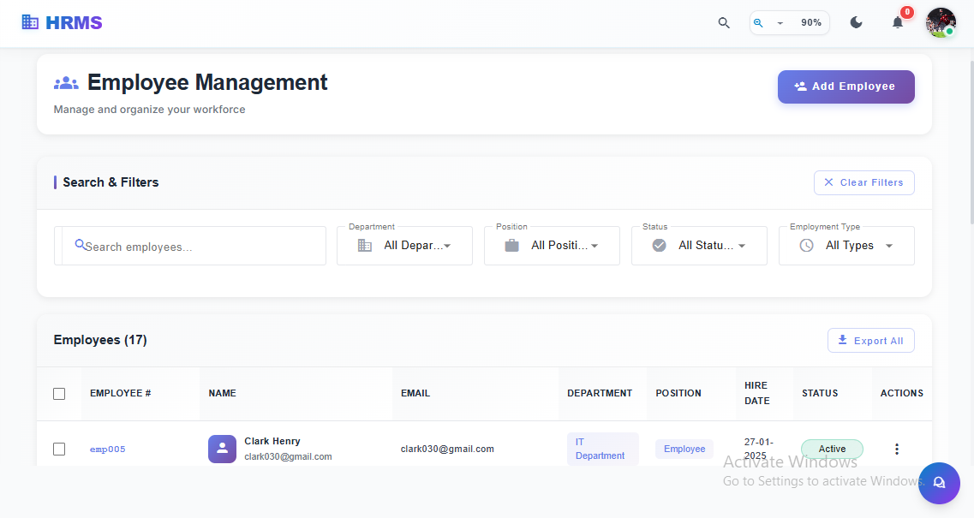This screenshot has width=974, height=518.
Task: Click the people group icon beside Employee Management
Action: click(66, 82)
